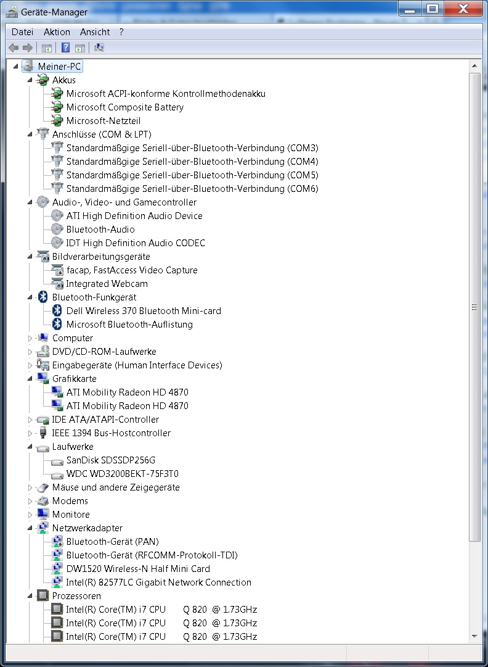This screenshot has height=667, width=488.
Task: Open the ? help menu
Action: pyautogui.click(x=121, y=32)
